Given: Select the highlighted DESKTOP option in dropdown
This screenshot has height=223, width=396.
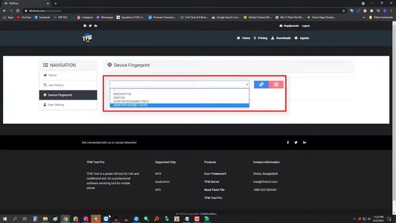Looking at the screenshot, I should click(x=179, y=105).
